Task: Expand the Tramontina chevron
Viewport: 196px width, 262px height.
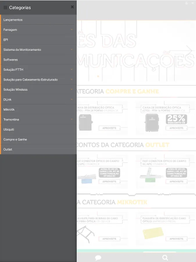Action: click(72, 119)
